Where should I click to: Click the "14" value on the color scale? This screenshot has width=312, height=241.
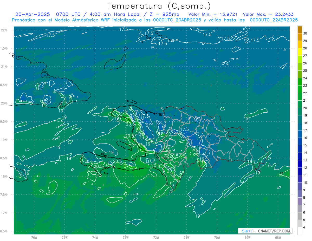pyautogui.click(x=305, y=153)
